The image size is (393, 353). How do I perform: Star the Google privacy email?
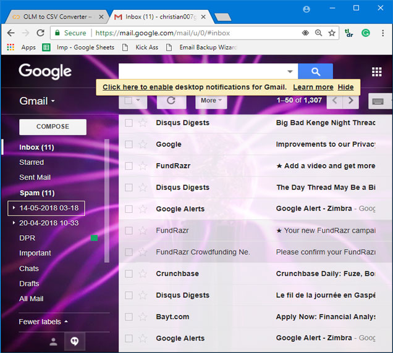click(x=143, y=144)
